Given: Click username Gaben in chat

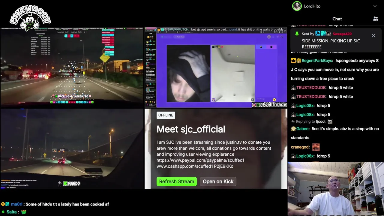Looking at the screenshot, I should click(302, 129).
